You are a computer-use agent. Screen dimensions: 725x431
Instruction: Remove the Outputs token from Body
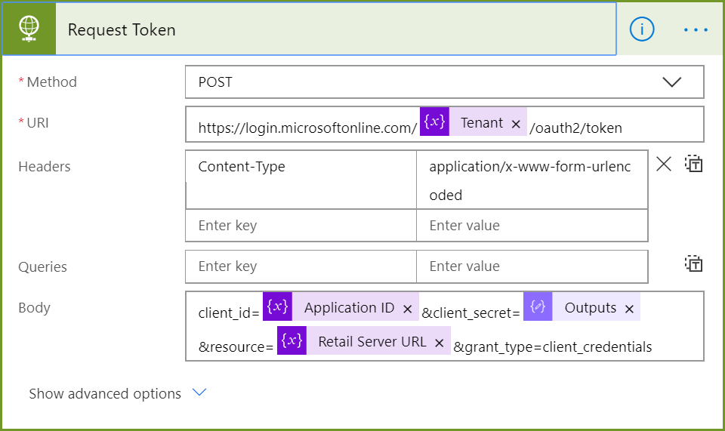pyautogui.click(x=629, y=309)
